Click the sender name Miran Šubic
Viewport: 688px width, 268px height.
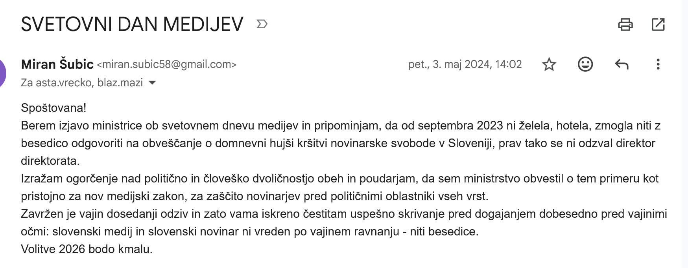pos(57,64)
